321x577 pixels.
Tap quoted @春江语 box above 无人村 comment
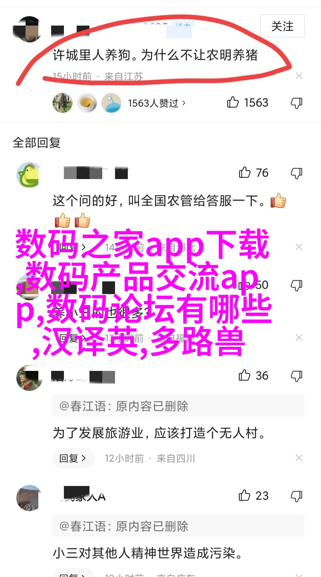click(x=178, y=406)
